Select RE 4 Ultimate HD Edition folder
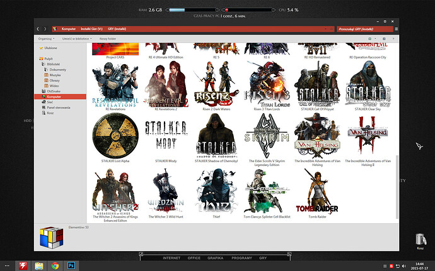The image size is (435, 271). pyautogui.click(x=166, y=49)
